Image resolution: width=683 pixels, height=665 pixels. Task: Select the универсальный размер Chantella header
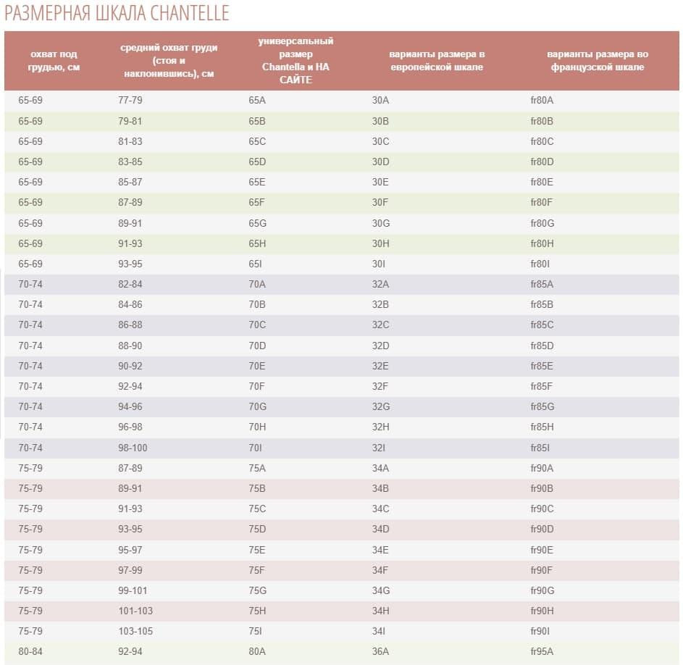pyautogui.click(x=296, y=61)
